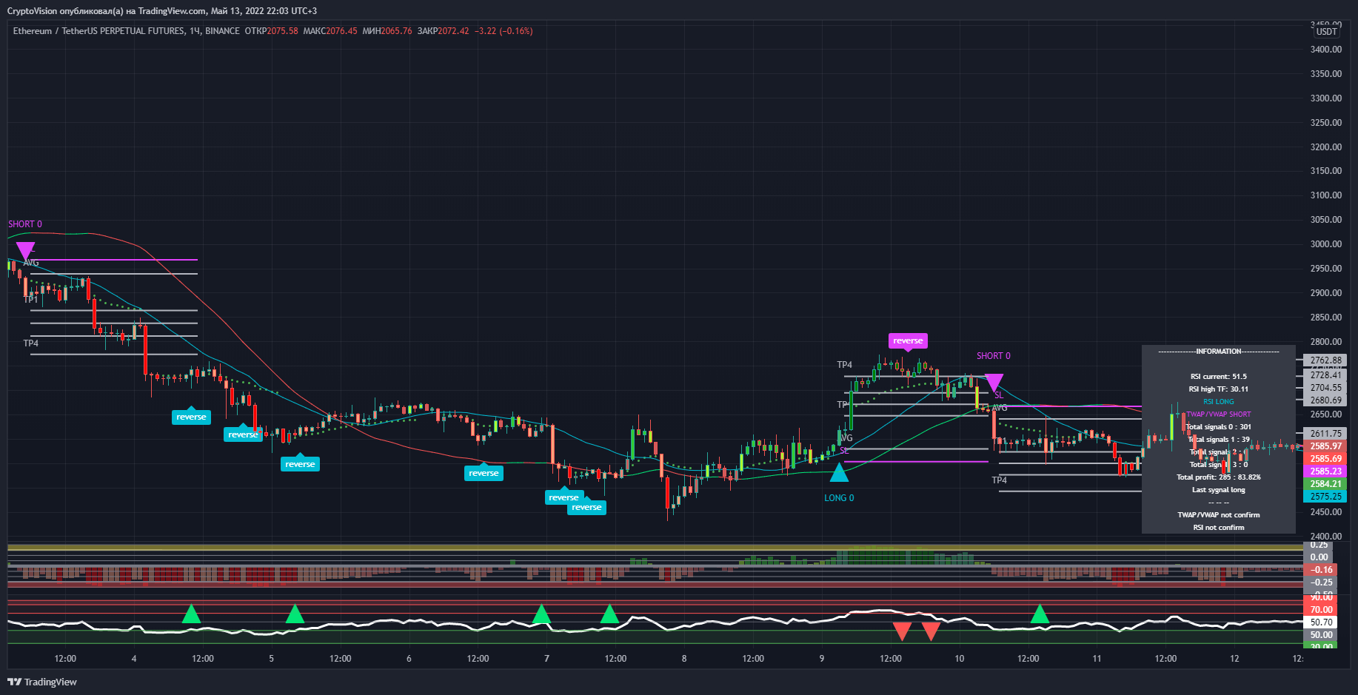
Task: Click the cyan reverse label on May 5
Action: (300, 463)
